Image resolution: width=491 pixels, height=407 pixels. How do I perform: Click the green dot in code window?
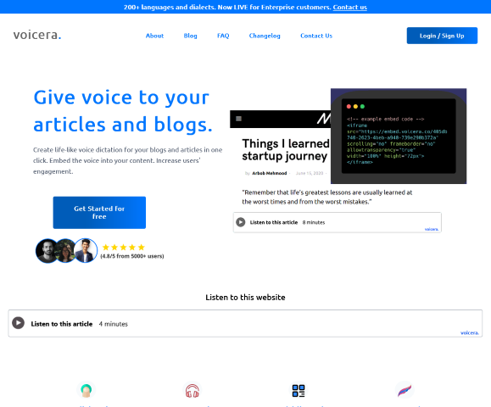(x=362, y=107)
